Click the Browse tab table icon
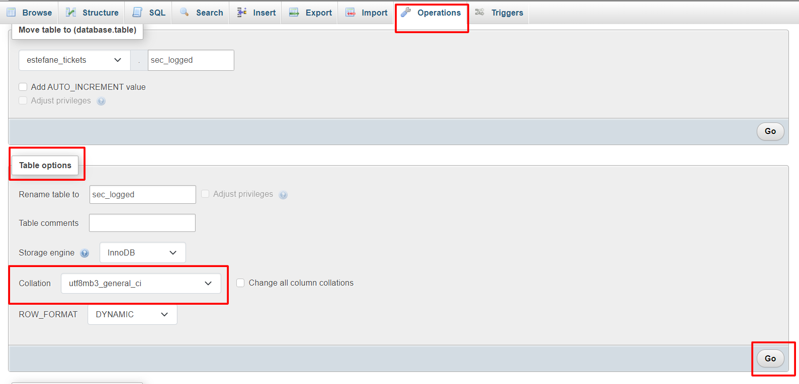This screenshot has width=799, height=384. click(11, 13)
